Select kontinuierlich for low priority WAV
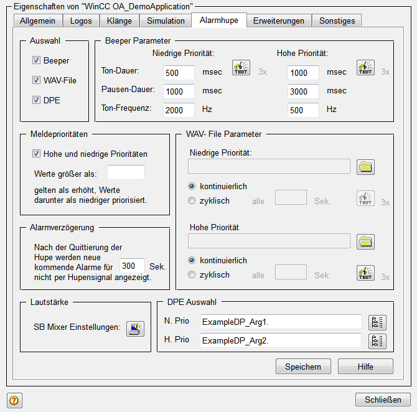 tap(192, 186)
